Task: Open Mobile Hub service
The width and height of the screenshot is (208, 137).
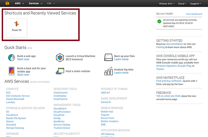Action: click(x=107, y=112)
